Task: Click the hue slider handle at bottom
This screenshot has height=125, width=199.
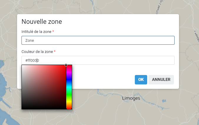Action: pos(69,108)
